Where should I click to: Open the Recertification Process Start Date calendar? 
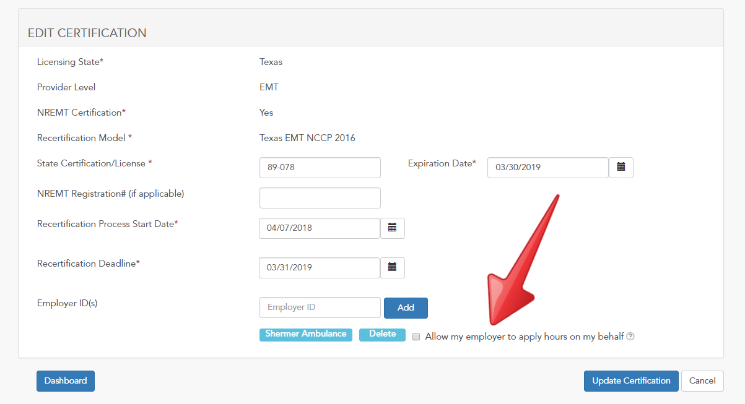[393, 228]
